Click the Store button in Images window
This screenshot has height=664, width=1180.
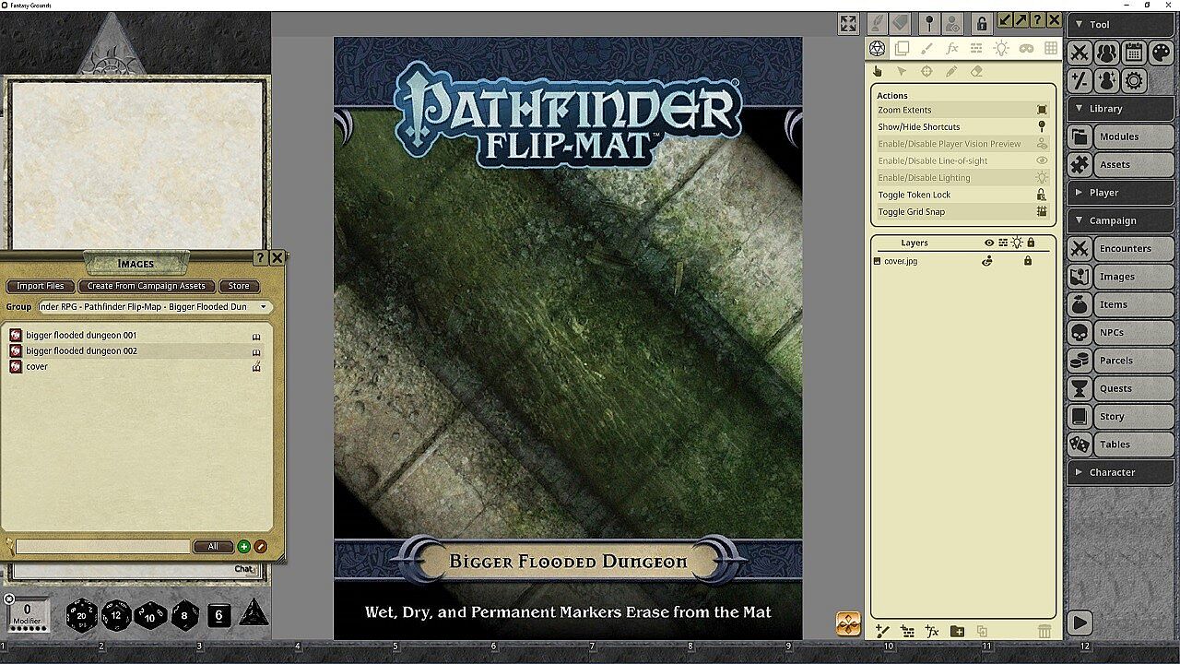239,286
